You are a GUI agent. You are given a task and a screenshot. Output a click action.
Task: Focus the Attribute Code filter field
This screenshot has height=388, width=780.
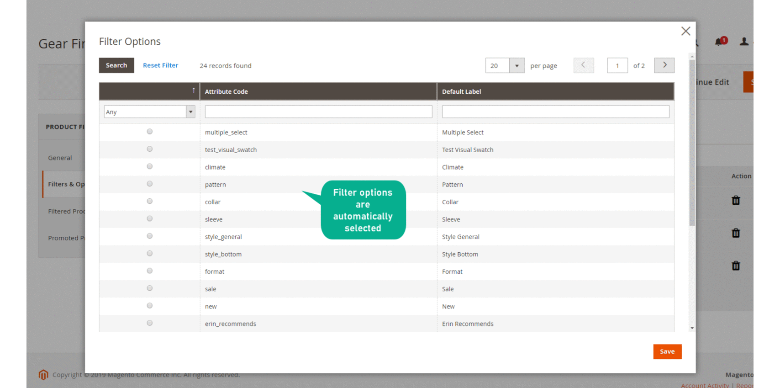point(318,112)
